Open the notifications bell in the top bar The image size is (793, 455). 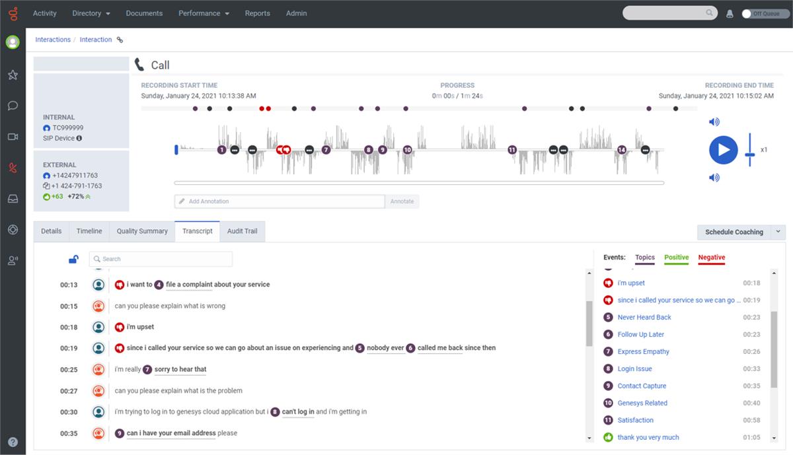[x=728, y=13]
